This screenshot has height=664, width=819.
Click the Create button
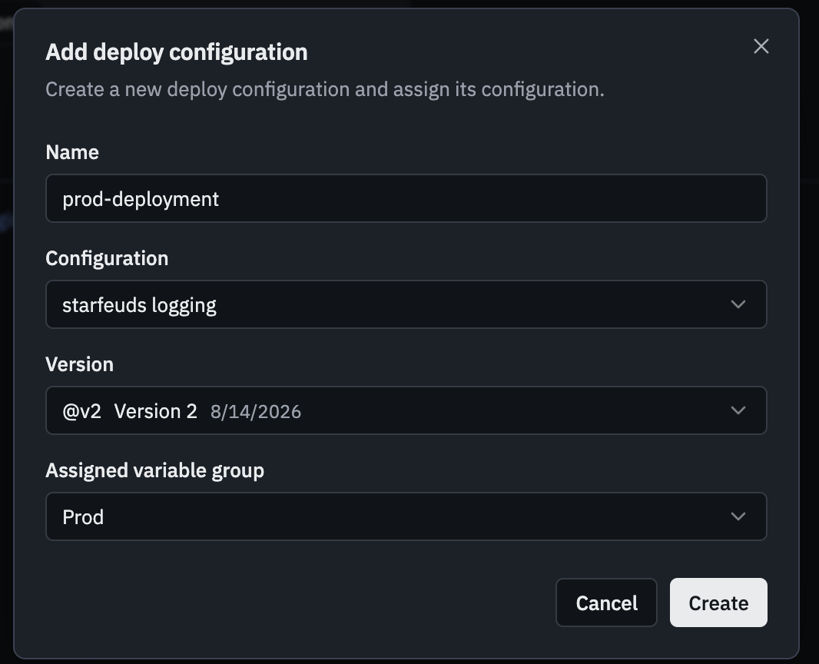[718, 603]
